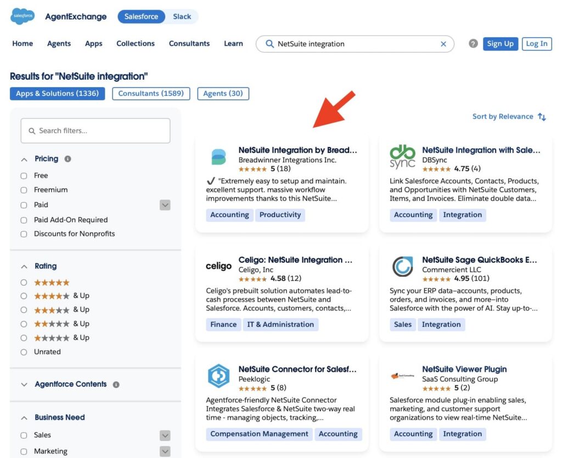Screen dimensions: 562x458
Task: Click the Breadwinner five-star rating
Action: pos(252,168)
